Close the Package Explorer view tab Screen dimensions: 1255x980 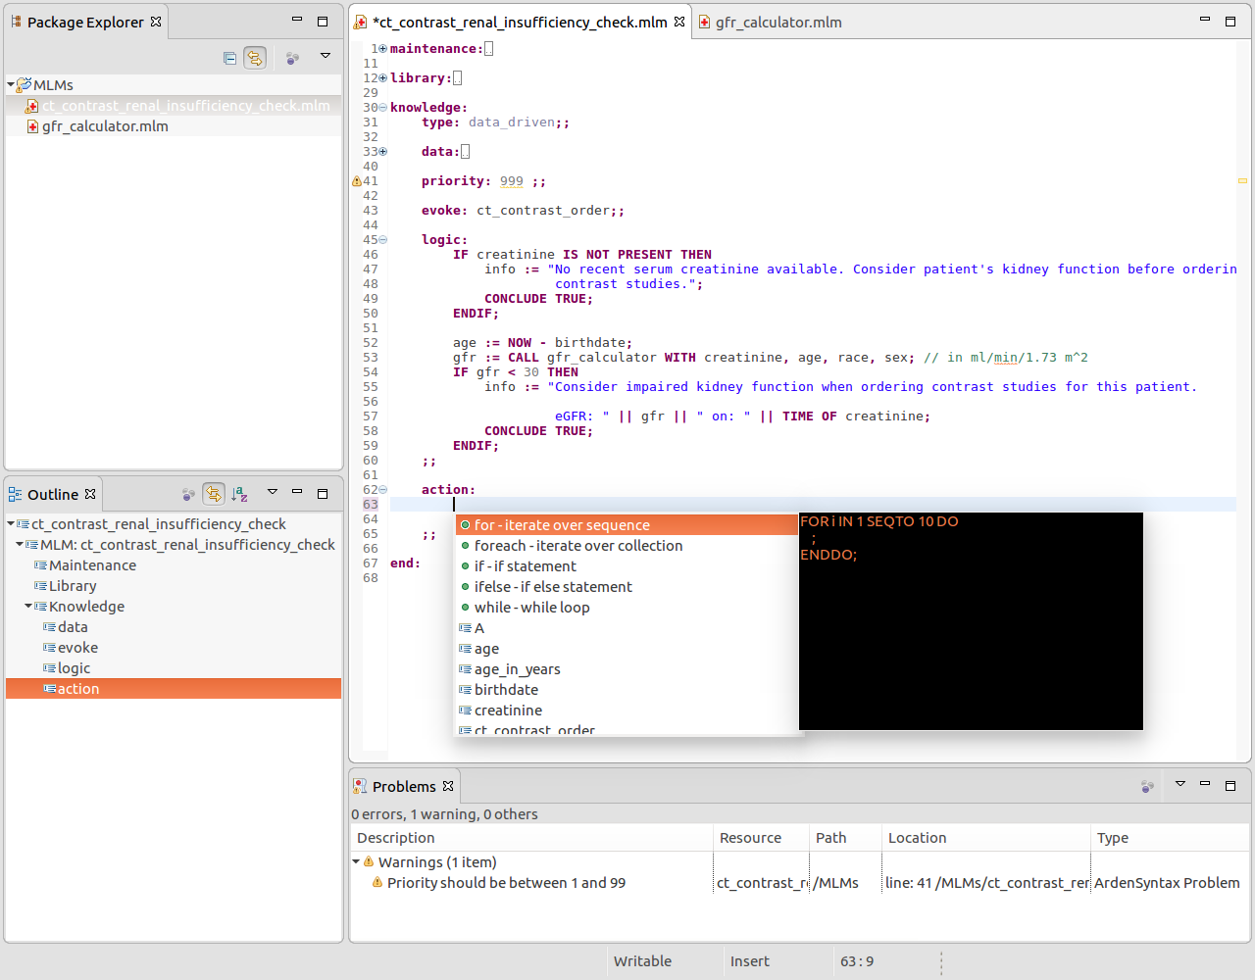[x=156, y=21]
